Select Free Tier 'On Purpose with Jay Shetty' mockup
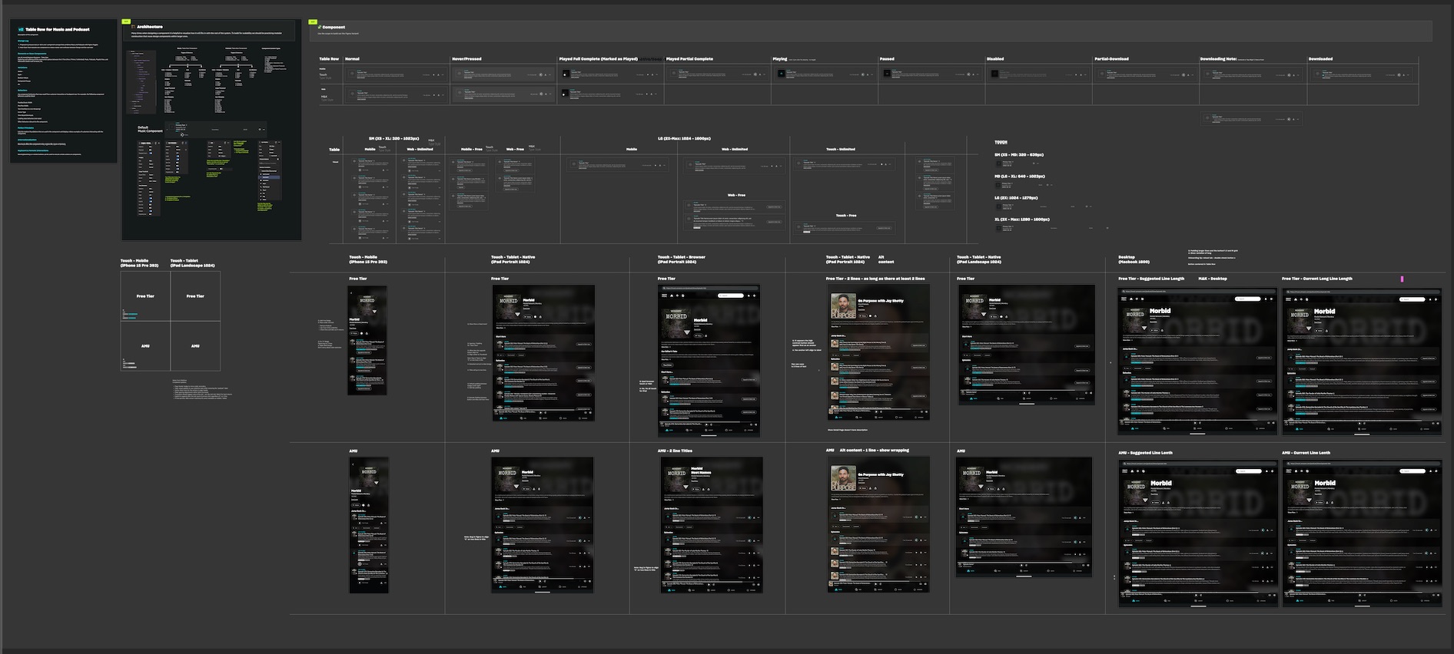The height and width of the screenshot is (654, 1454). [x=878, y=352]
